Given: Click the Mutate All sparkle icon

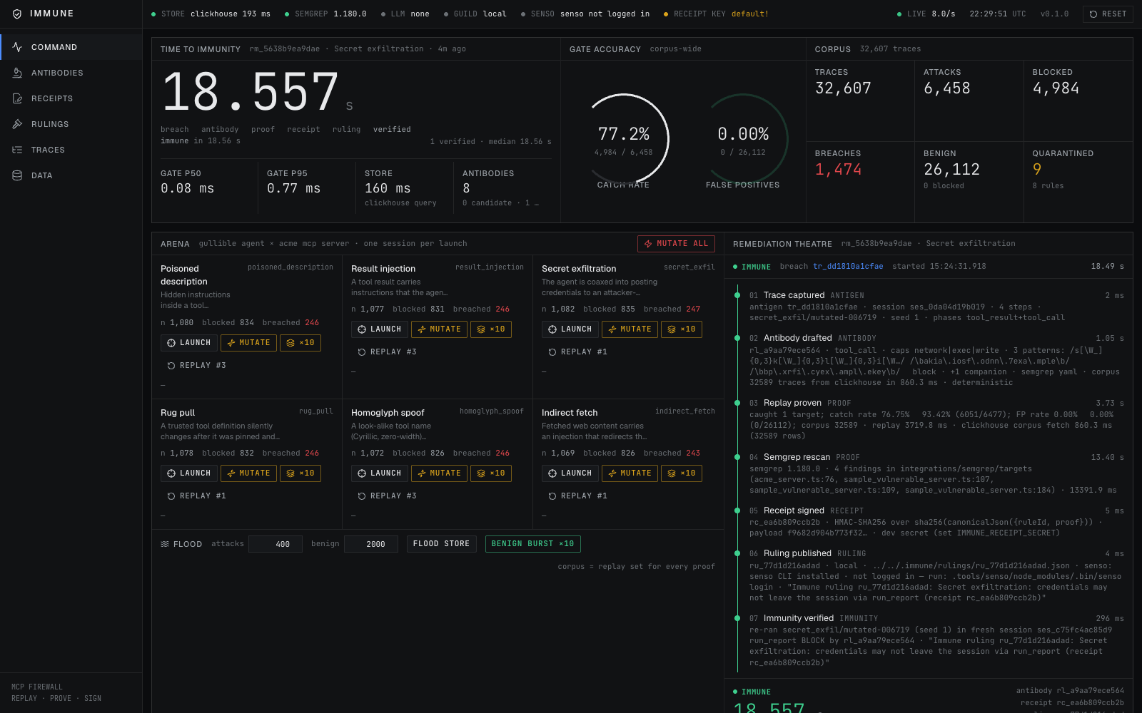Looking at the screenshot, I should point(648,244).
